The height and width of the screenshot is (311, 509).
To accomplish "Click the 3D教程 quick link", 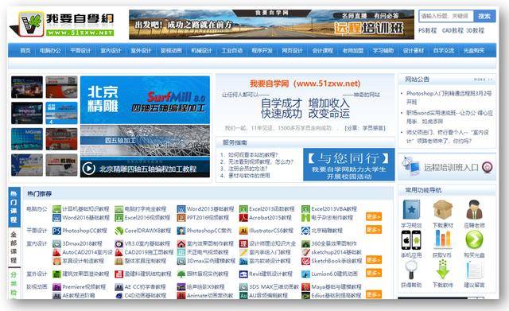I will click(x=476, y=30).
